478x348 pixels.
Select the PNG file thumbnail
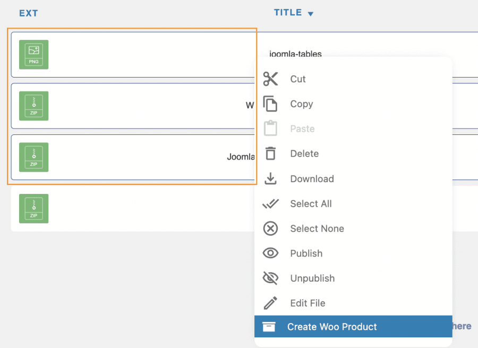33,55
